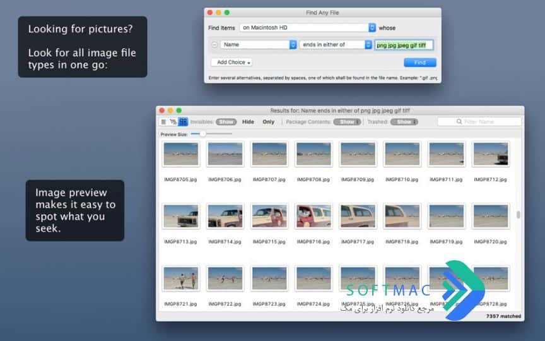Screen dimensions: 545x341
Task: Select thumbnail IMGP8720.jpg
Action: (490, 216)
